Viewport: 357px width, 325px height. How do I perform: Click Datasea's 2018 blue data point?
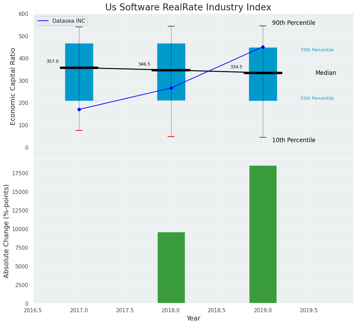coord(171,88)
